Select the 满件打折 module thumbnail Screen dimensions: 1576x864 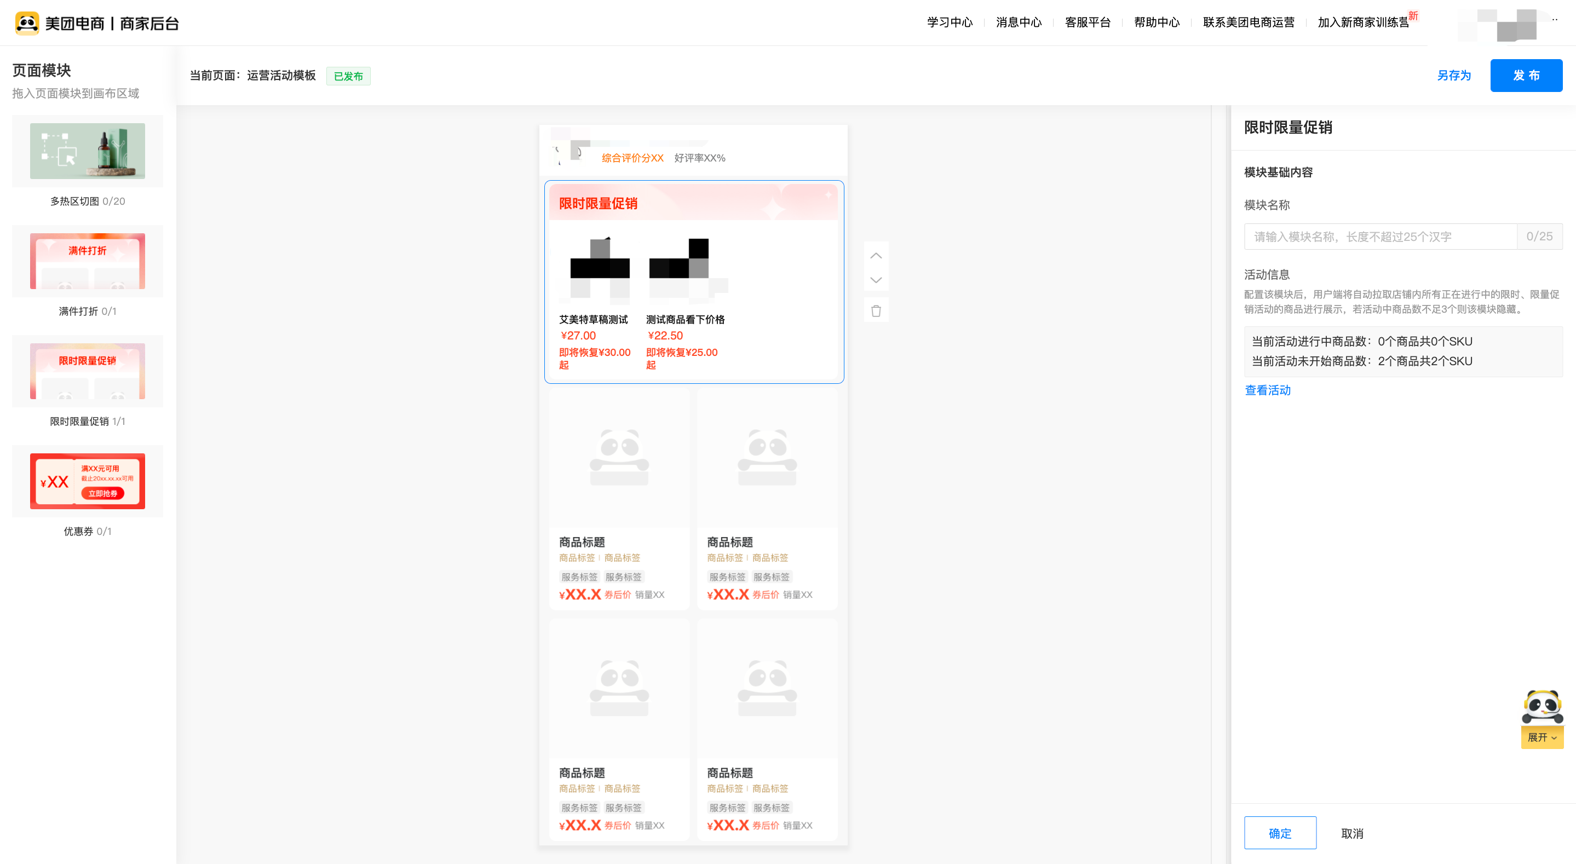click(x=88, y=261)
